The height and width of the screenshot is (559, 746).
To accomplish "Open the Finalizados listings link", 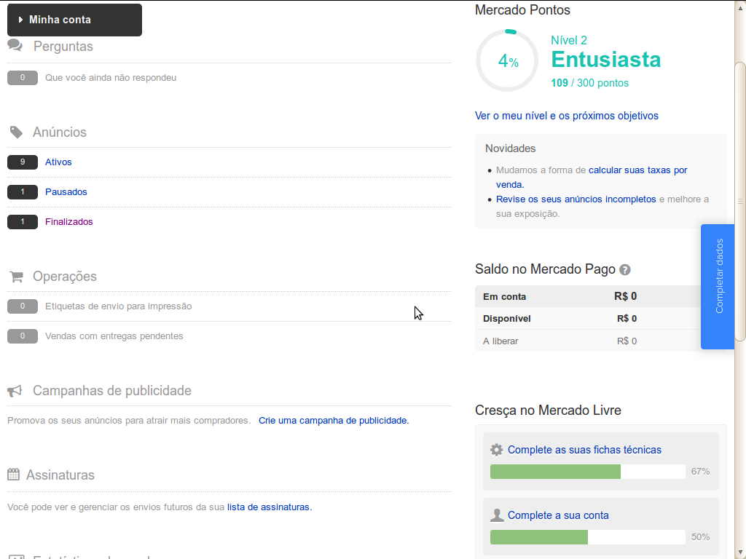I will pyautogui.click(x=69, y=222).
